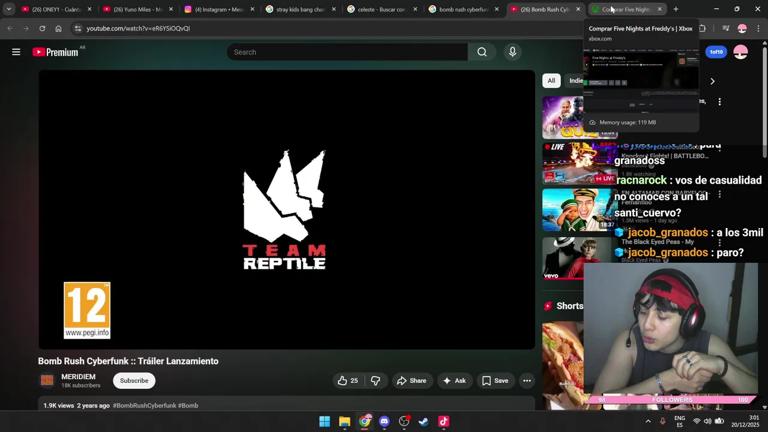Open ENG ES language switcher in tray
The height and width of the screenshot is (432, 768).
(680, 421)
